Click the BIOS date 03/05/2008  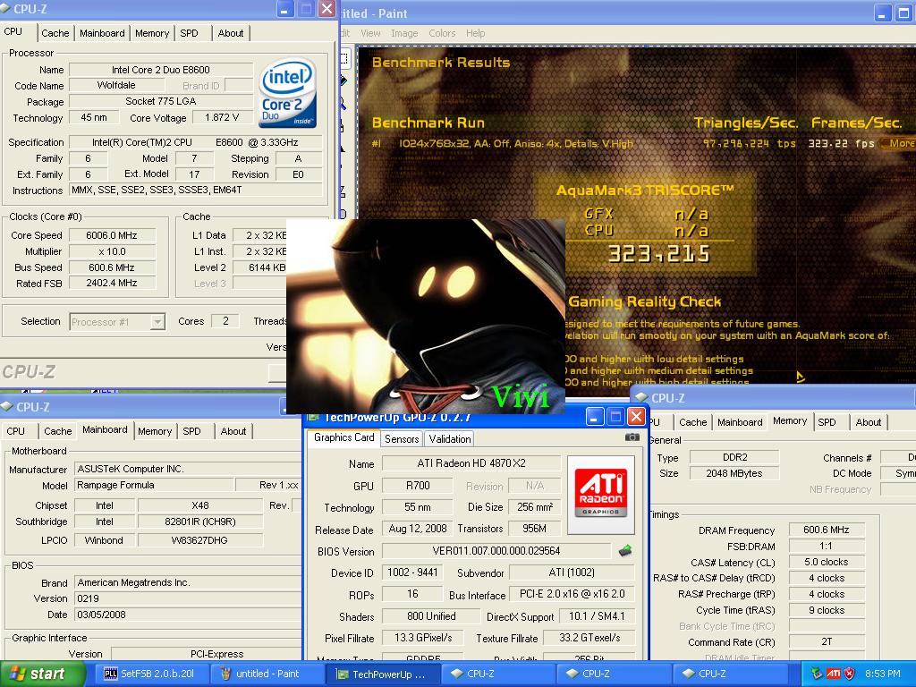(x=188, y=615)
